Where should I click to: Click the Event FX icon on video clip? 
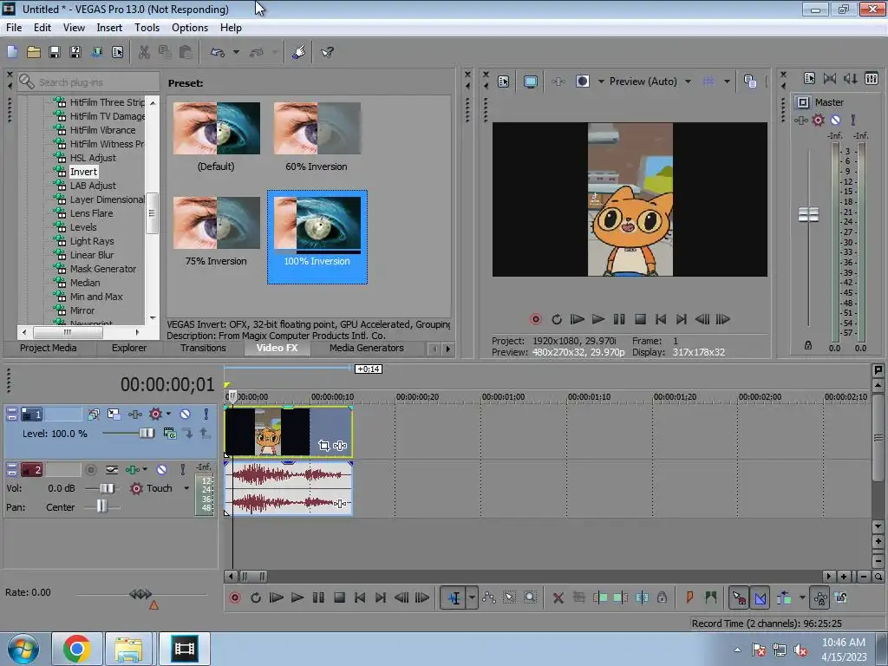click(340, 446)
